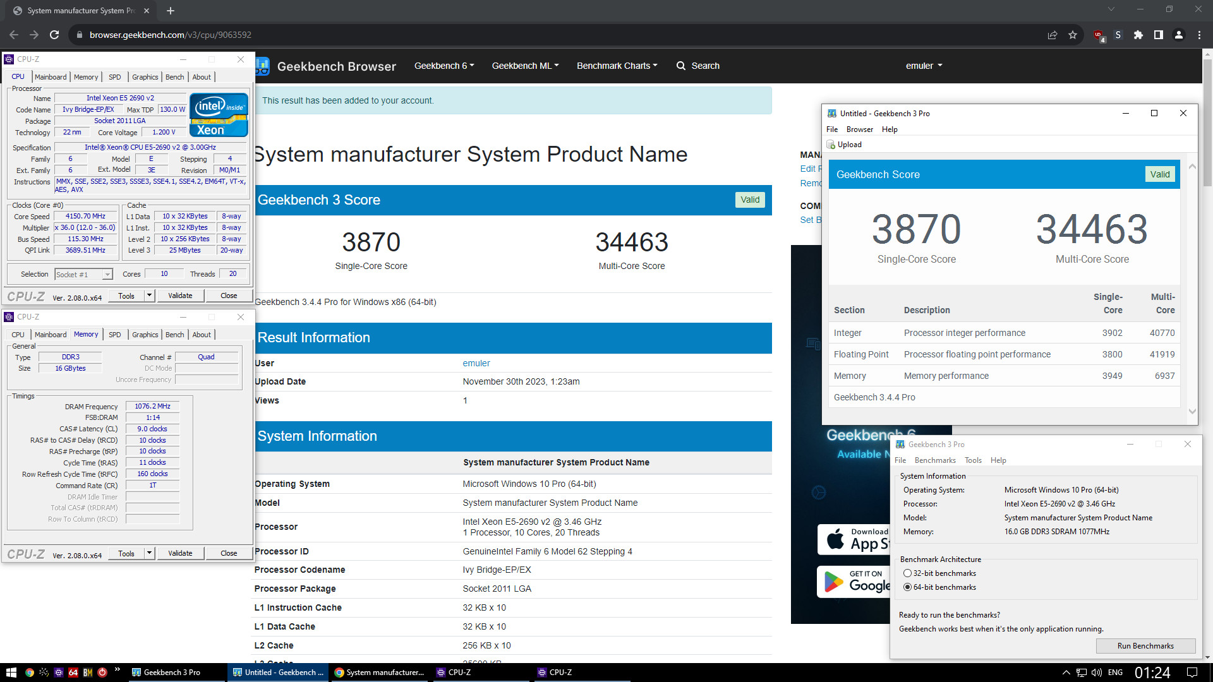Open Benchmarks menu in Geekbench 3 Pro window
Viewport: 1213px width, 682px height.
tap(935, 460)
